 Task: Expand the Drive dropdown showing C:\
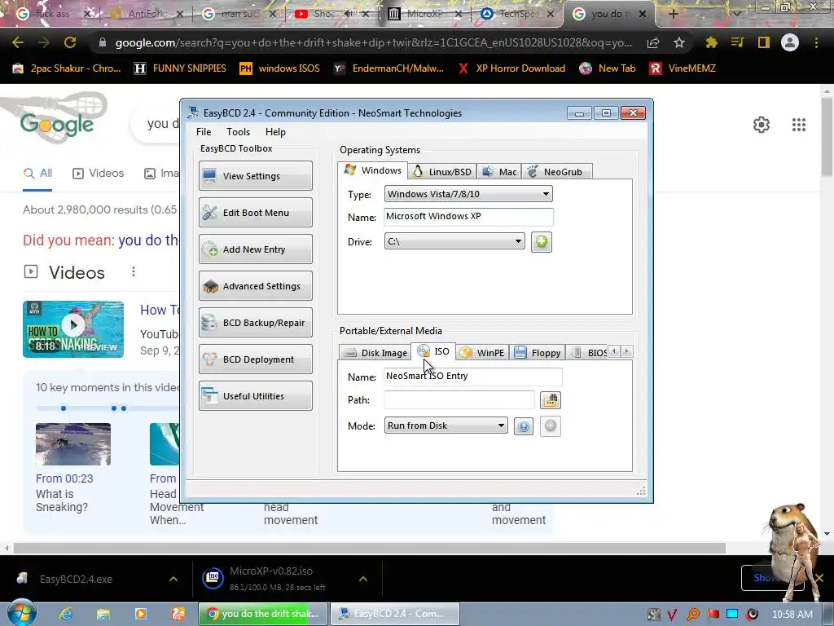coord(454,241)
